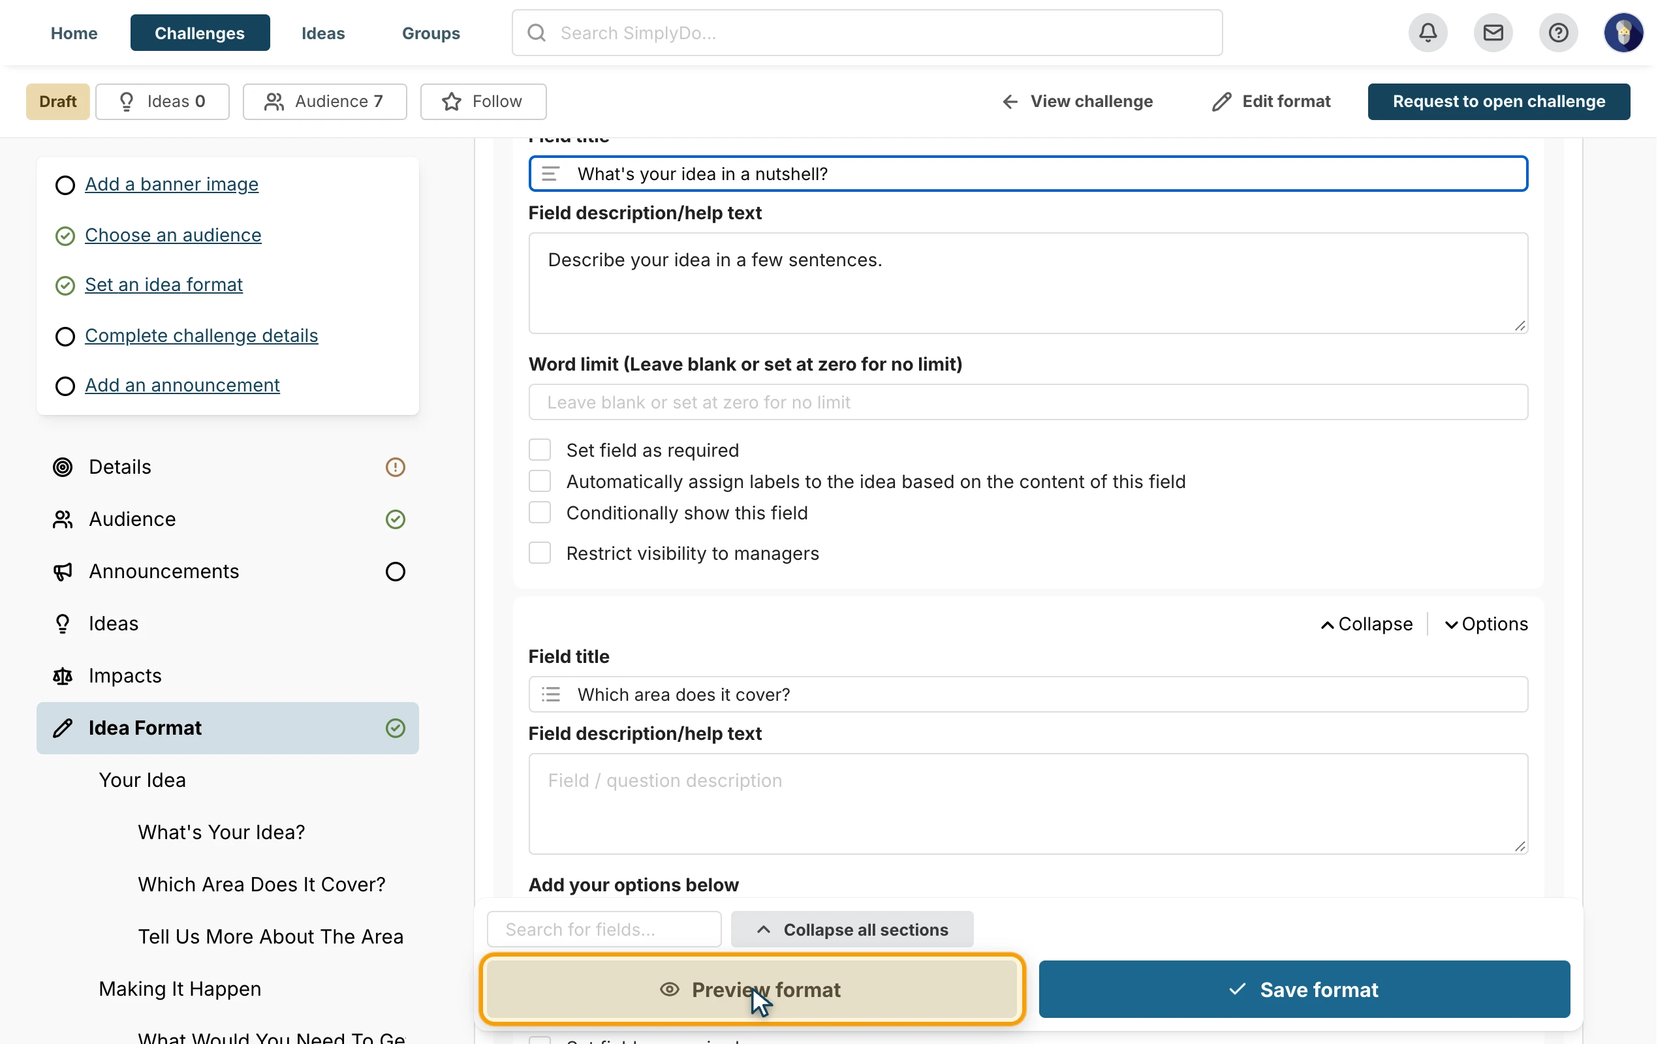The height and width of the screenshot is (1044, 1671).
Task: Open Add an announcement link
Action: [x=182, y=385]
